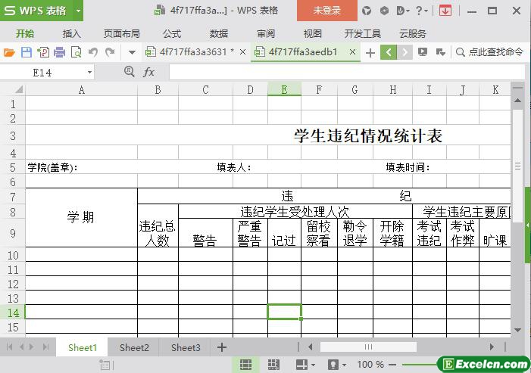Open the 页面布局 ribbon tab
531x373 pixels.
tap(121, 33)
